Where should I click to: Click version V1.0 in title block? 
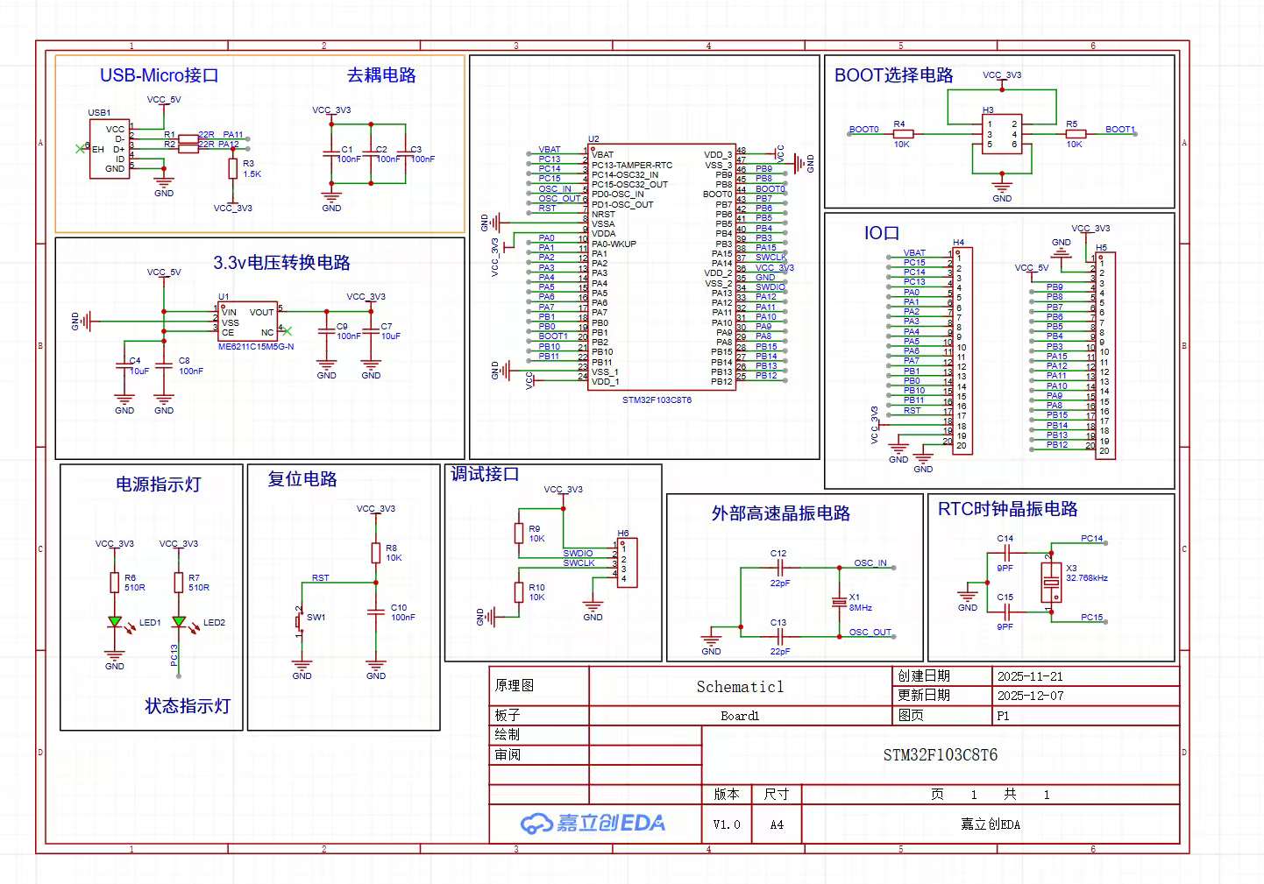[x=727, y=824]
